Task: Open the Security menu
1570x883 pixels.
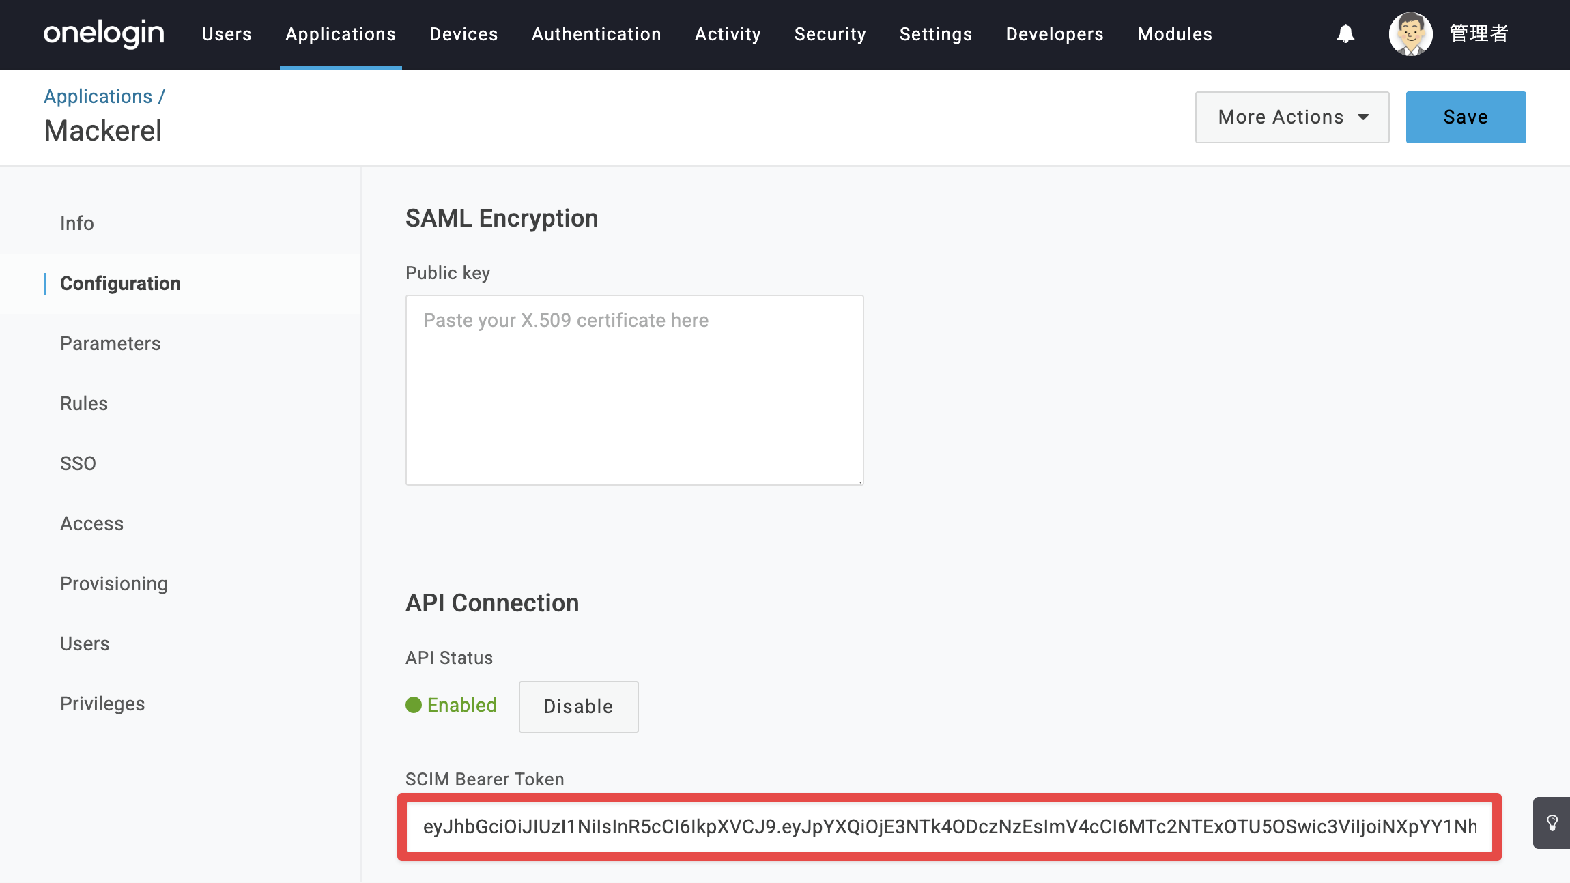Action: pos(830,34)
